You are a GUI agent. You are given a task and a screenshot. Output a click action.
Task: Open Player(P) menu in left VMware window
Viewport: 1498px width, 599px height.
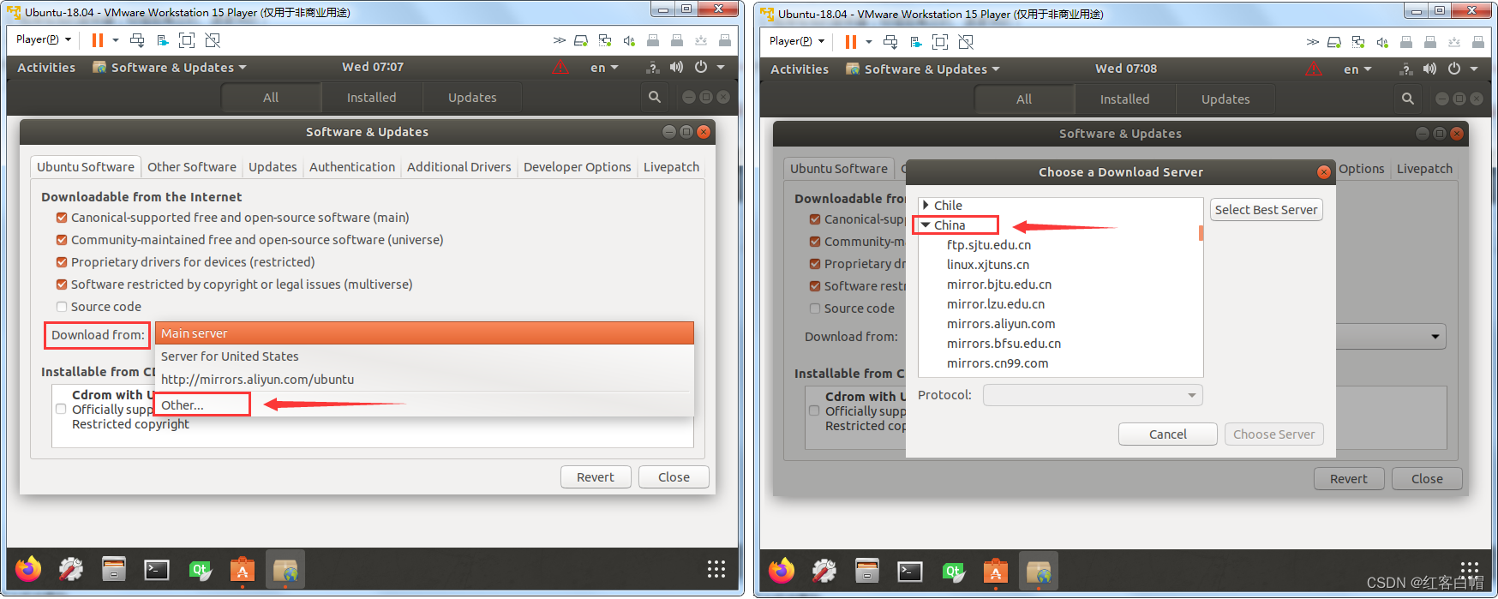pos(43,39)
